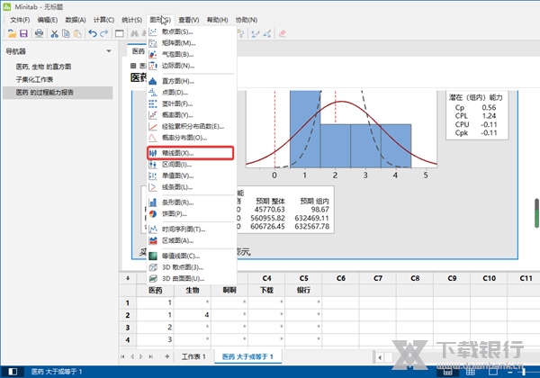Click the 生物 column name cell
This screenshot has width=540, height=378.
[193, 291]
